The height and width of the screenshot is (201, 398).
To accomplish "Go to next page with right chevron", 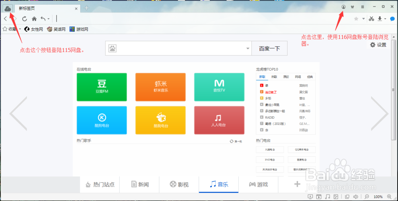I will coord(380,113).
